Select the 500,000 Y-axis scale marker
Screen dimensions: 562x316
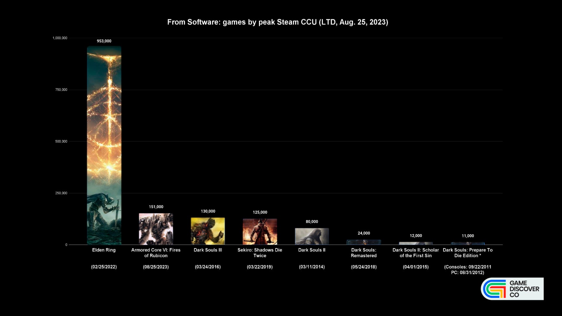tap(61, 140)
